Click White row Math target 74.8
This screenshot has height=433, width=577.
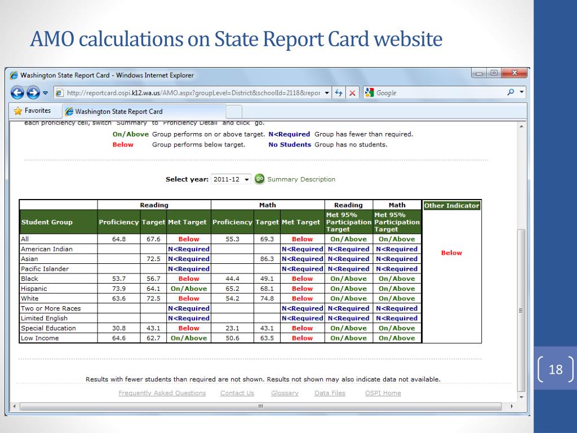[267, 299]
